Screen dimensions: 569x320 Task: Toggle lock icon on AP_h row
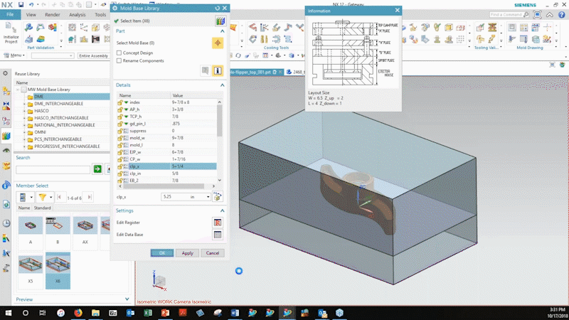(x=119, y=110)
